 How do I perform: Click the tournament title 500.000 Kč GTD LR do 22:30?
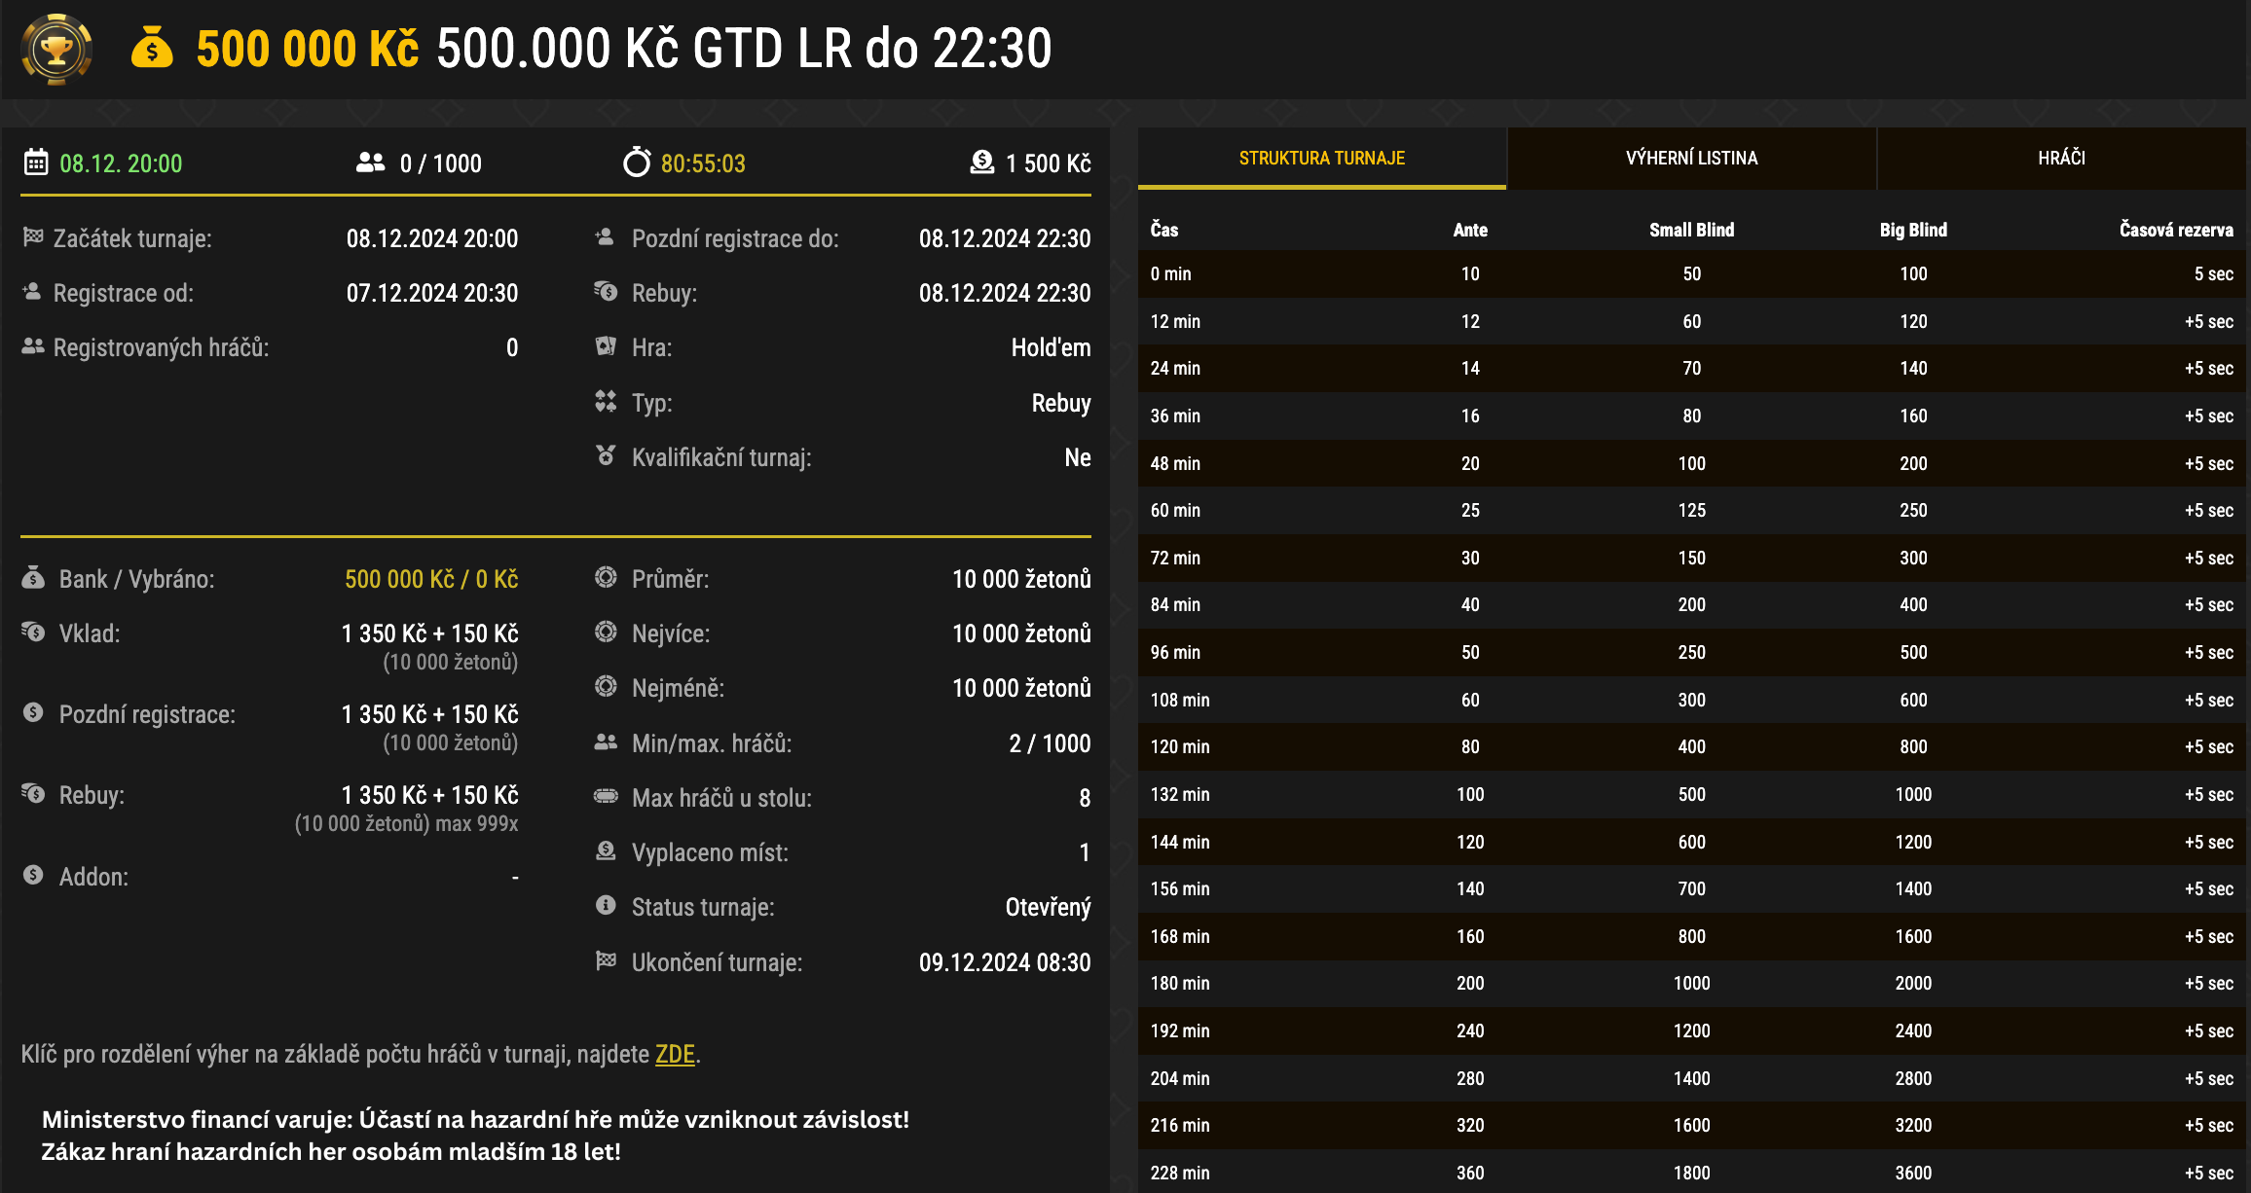tap(744, 48)
